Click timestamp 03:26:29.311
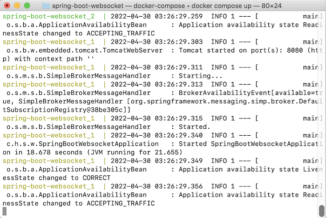 pos(178,67)
